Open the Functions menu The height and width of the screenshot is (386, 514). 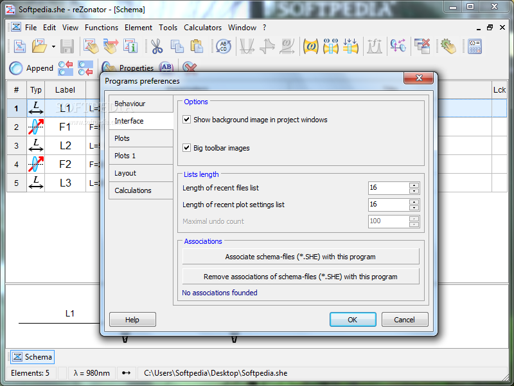click(102, 28)
